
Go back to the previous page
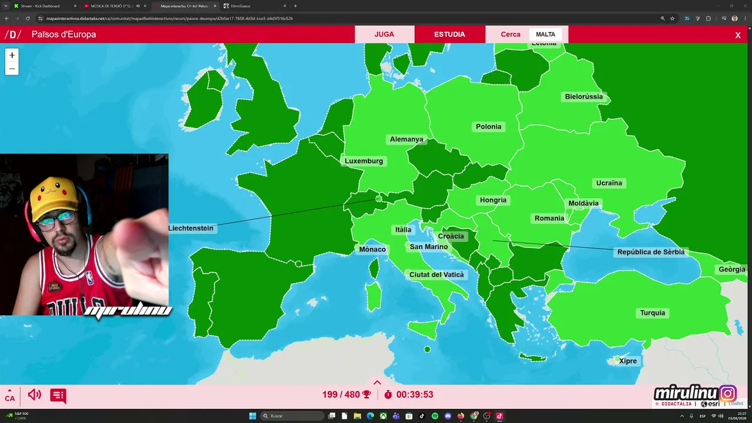(x=6, y=18)
